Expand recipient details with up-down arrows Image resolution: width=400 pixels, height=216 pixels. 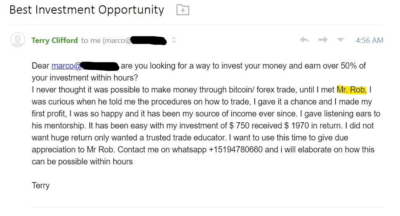click(174, 40)
